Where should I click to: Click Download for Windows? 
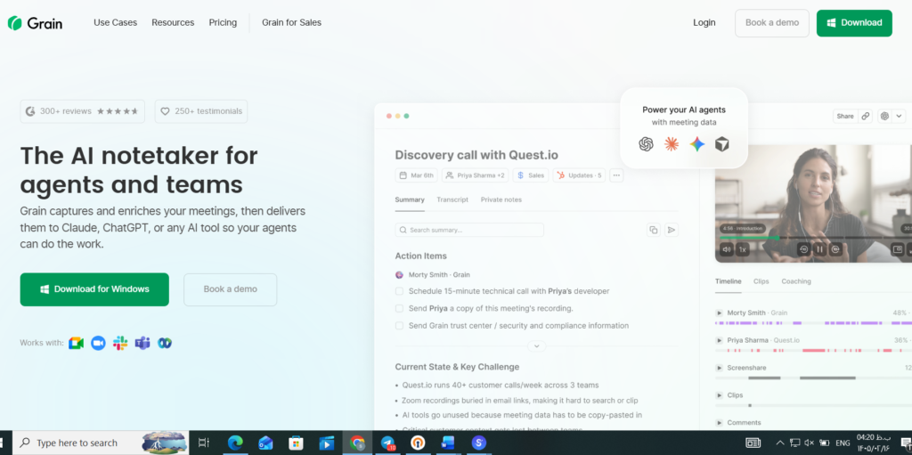coord(94,289)
